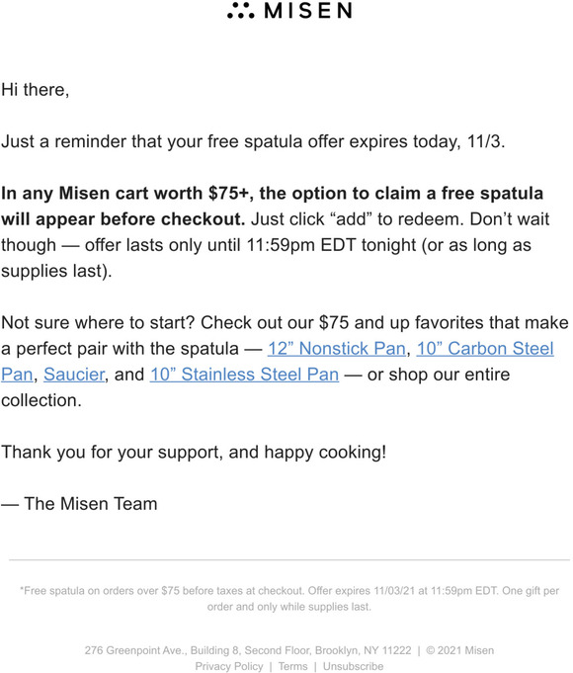The width and height of the screenshot is (573, 673).
Task: Click "Thank you for your support" line
Action: pyautogui.click(x=194, y=452)
